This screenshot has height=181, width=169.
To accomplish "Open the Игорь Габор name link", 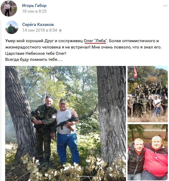I will (34, 5).
